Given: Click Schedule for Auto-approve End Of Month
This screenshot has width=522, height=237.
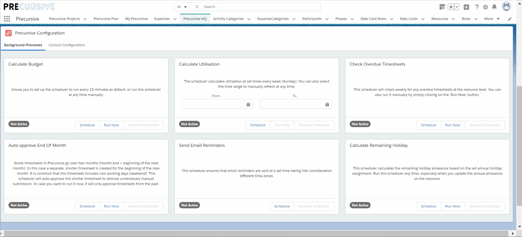Looking at the screenshot, I should pos(87,206).
